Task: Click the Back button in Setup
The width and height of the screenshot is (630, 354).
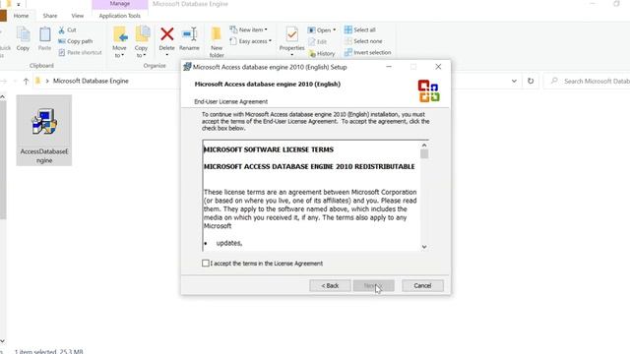Action: (x=330, y=285)
